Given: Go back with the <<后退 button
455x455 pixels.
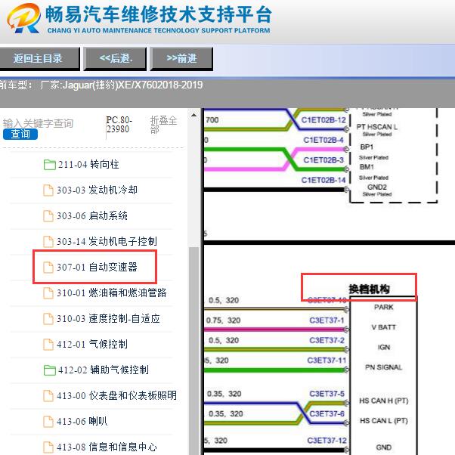Looking at the screenshot, I should (x=115, y=59).
